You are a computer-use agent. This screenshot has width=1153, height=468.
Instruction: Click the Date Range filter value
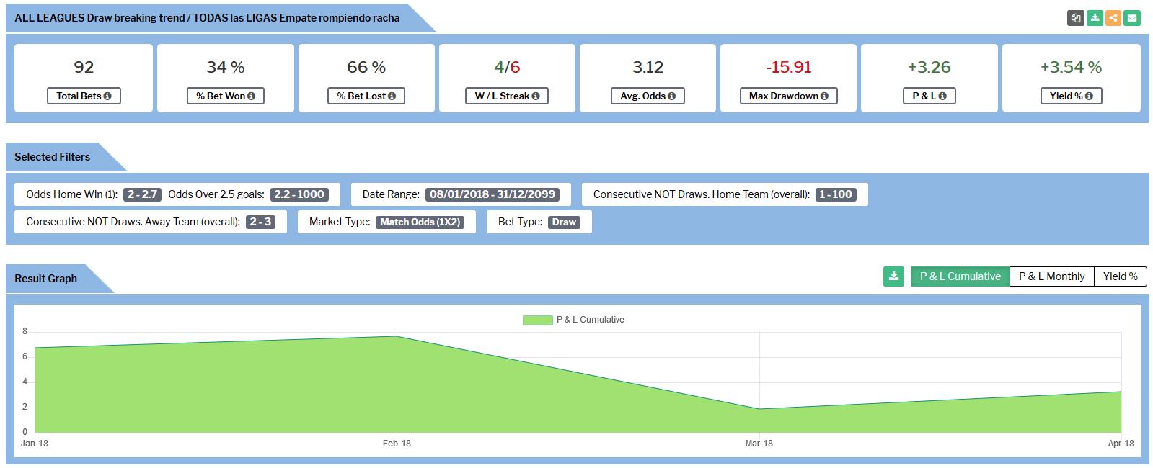[492, 194]
